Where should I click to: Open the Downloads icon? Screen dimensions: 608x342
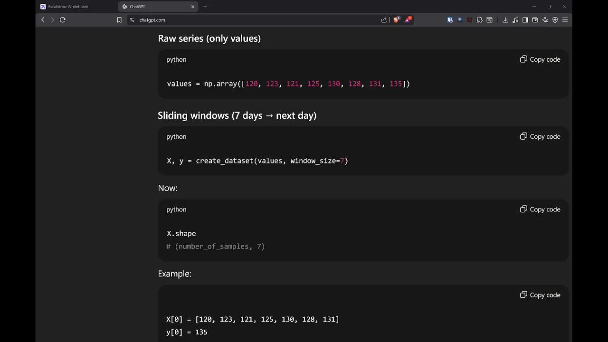pos(505,20)
